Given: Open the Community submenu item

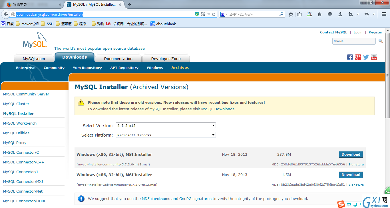Looking at the screenshot, I should pos(54,68).
